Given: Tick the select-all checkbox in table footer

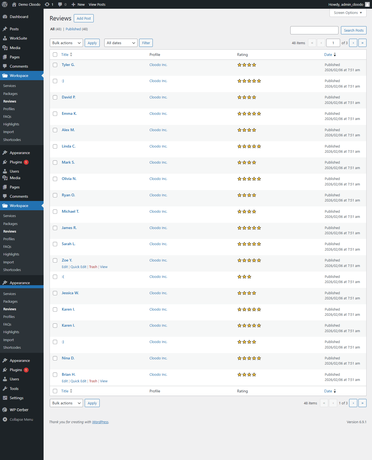Looking at the screenshot, I should 55,391.
